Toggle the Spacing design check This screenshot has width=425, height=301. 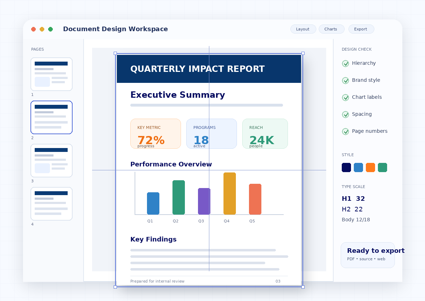coord(345,114)
